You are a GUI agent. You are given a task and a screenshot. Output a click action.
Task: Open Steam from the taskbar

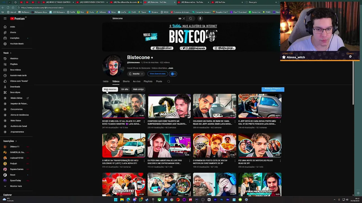click(x=147, y=200)
